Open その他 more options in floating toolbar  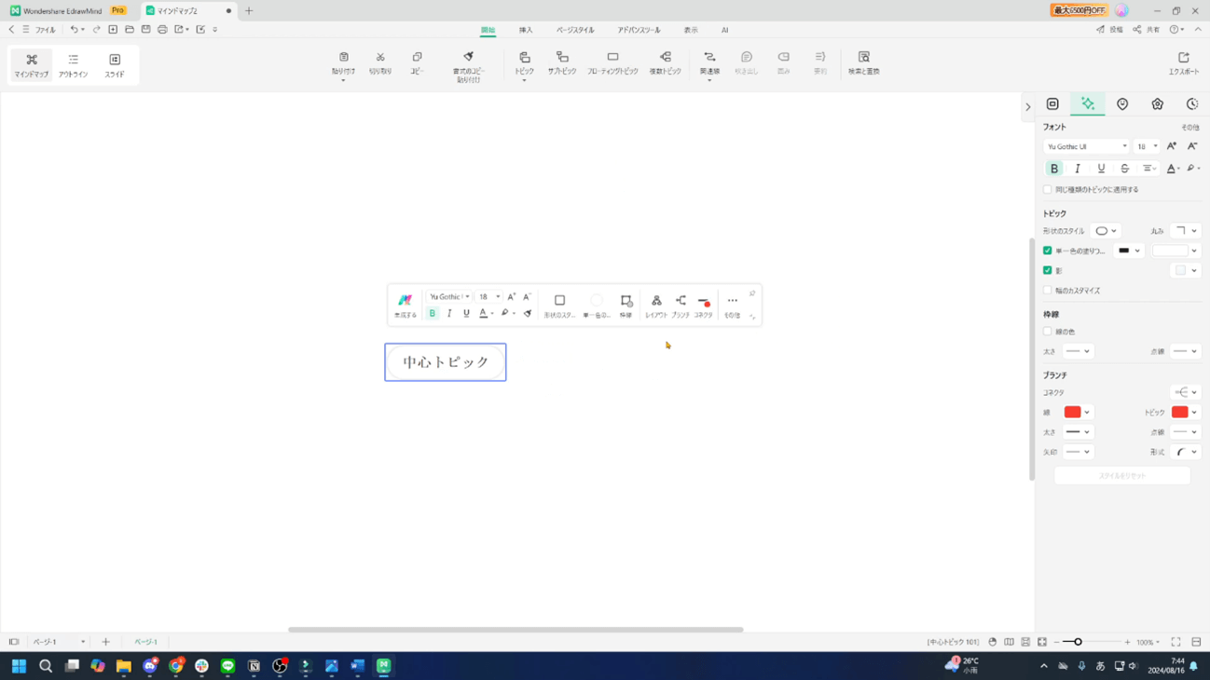[732, 306]
